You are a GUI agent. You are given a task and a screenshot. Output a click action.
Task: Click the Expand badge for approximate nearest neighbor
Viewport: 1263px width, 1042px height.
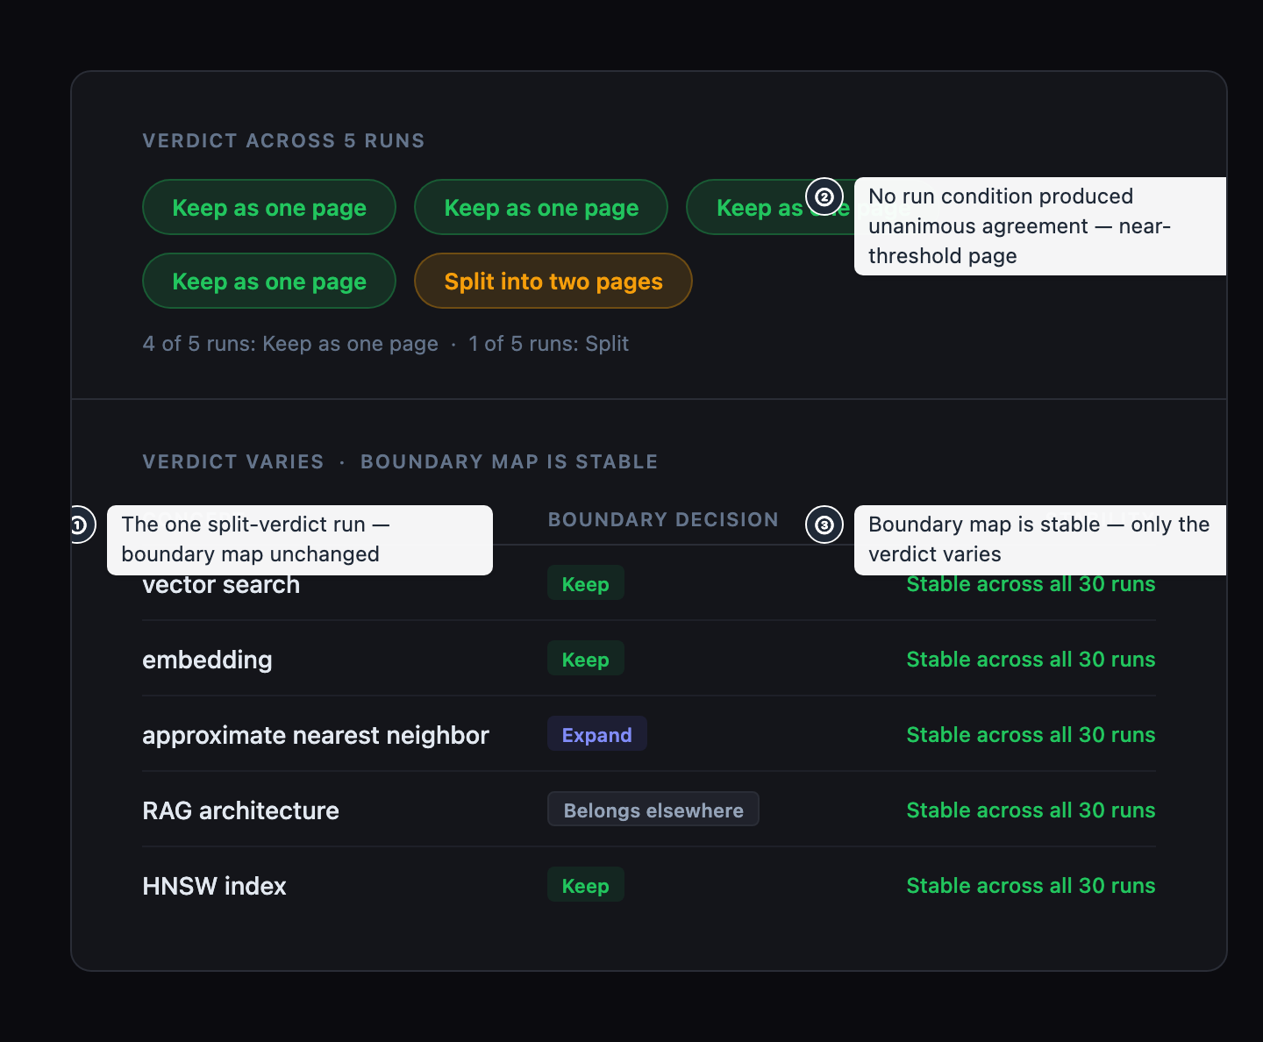point(597,734)
